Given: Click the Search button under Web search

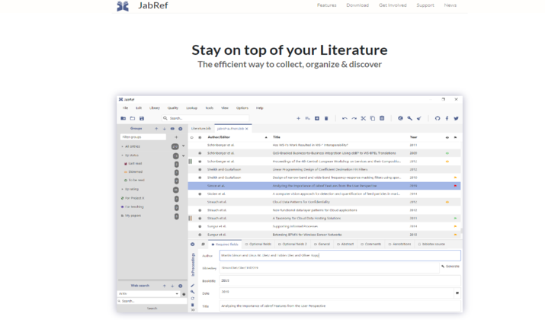Looking at the screenshot, I should point(152,308).
